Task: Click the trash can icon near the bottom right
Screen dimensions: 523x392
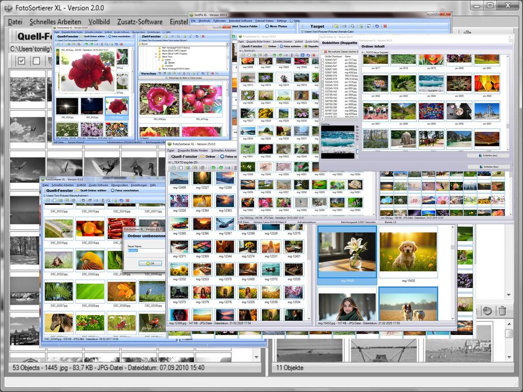Action: (x=502, y=311)
